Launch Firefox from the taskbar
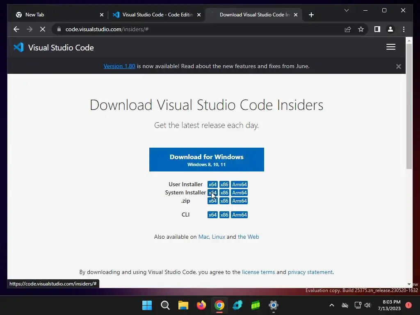Viewport: 420px width, 315px height. [201, 305]
